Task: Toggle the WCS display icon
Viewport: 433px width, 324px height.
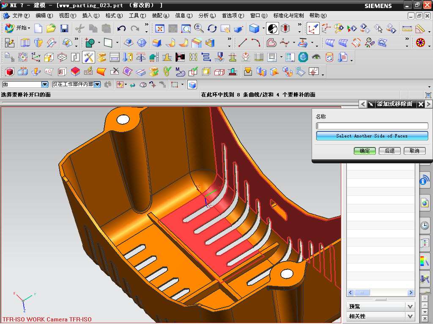Action: tap(313, 28)
